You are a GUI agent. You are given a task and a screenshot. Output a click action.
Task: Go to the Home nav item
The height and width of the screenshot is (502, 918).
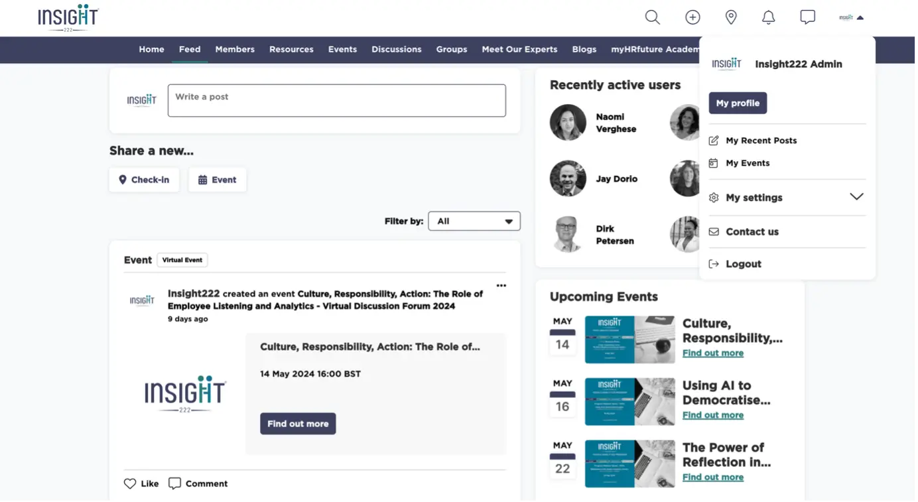click(x=151, y=49)
